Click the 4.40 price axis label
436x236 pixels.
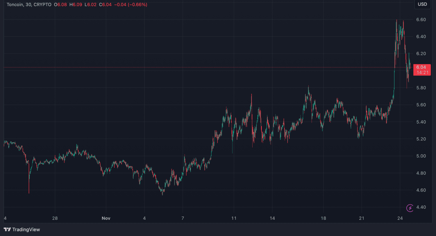click(421, 207)
